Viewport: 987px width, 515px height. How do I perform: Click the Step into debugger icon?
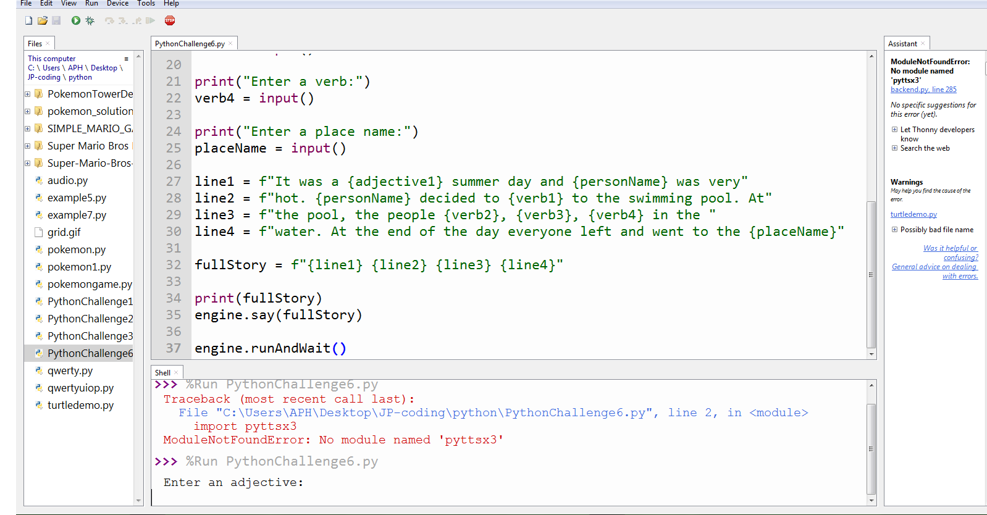123,20
